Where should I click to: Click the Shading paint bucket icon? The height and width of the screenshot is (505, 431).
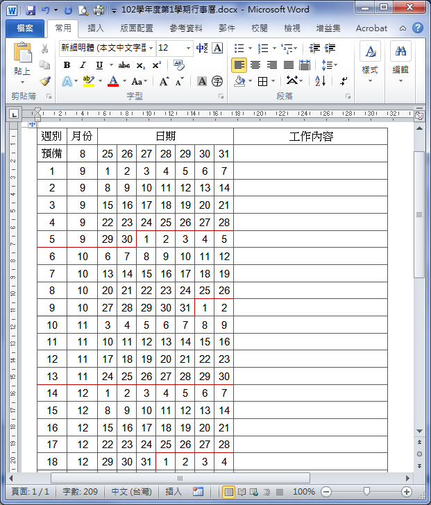(x=239, y=81)
